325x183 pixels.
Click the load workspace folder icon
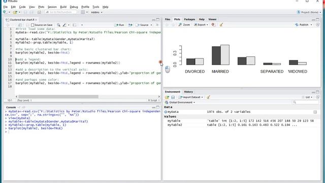(167, 97)
